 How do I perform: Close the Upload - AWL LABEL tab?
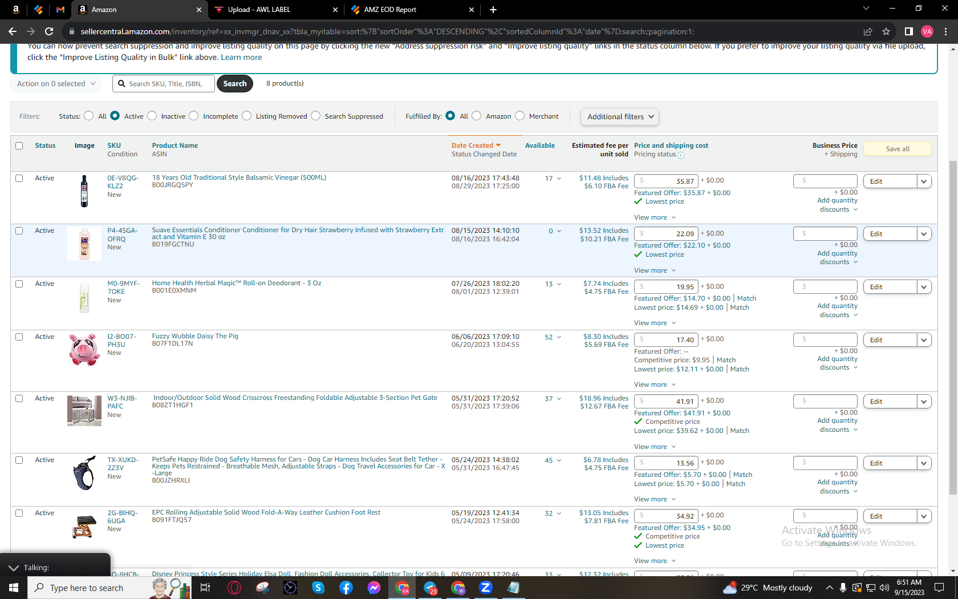coord(335,10)
